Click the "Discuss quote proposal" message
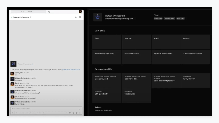 25,98
